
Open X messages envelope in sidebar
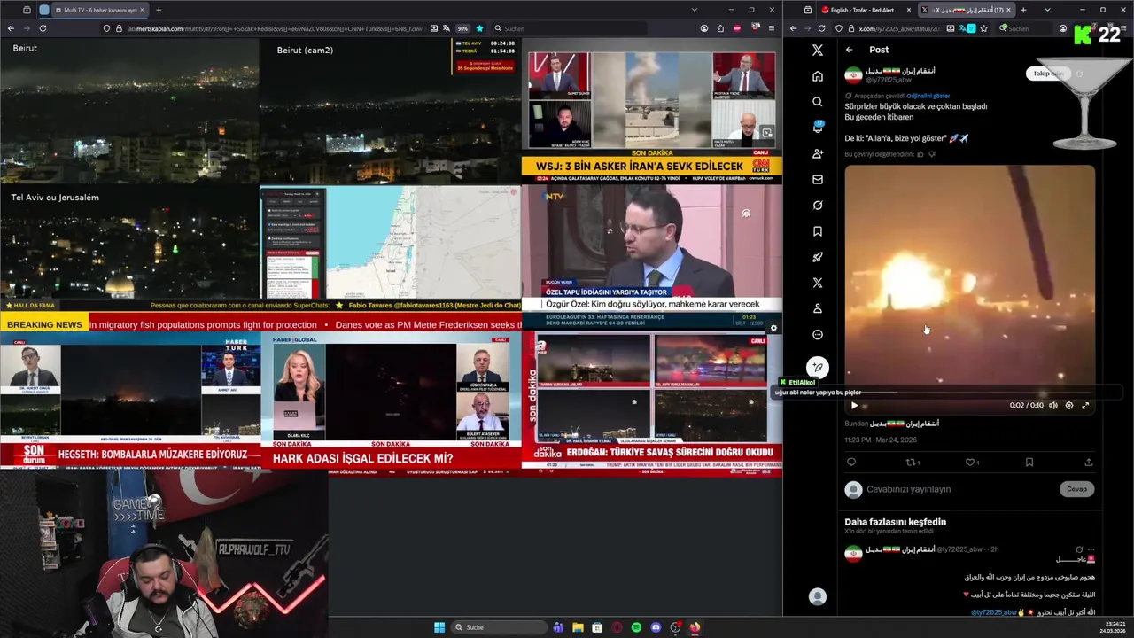[x=818, y=179]
